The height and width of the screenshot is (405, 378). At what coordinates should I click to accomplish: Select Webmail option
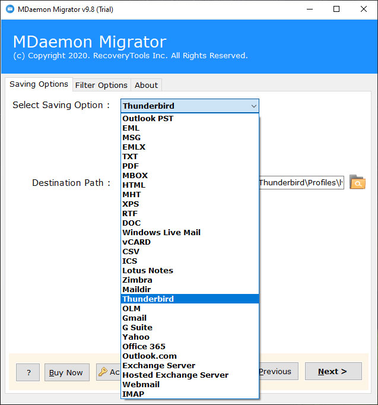click(x=190, y=384)
